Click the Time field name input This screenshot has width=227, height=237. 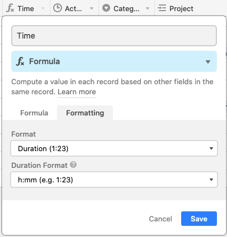click(x=114, y=36)
